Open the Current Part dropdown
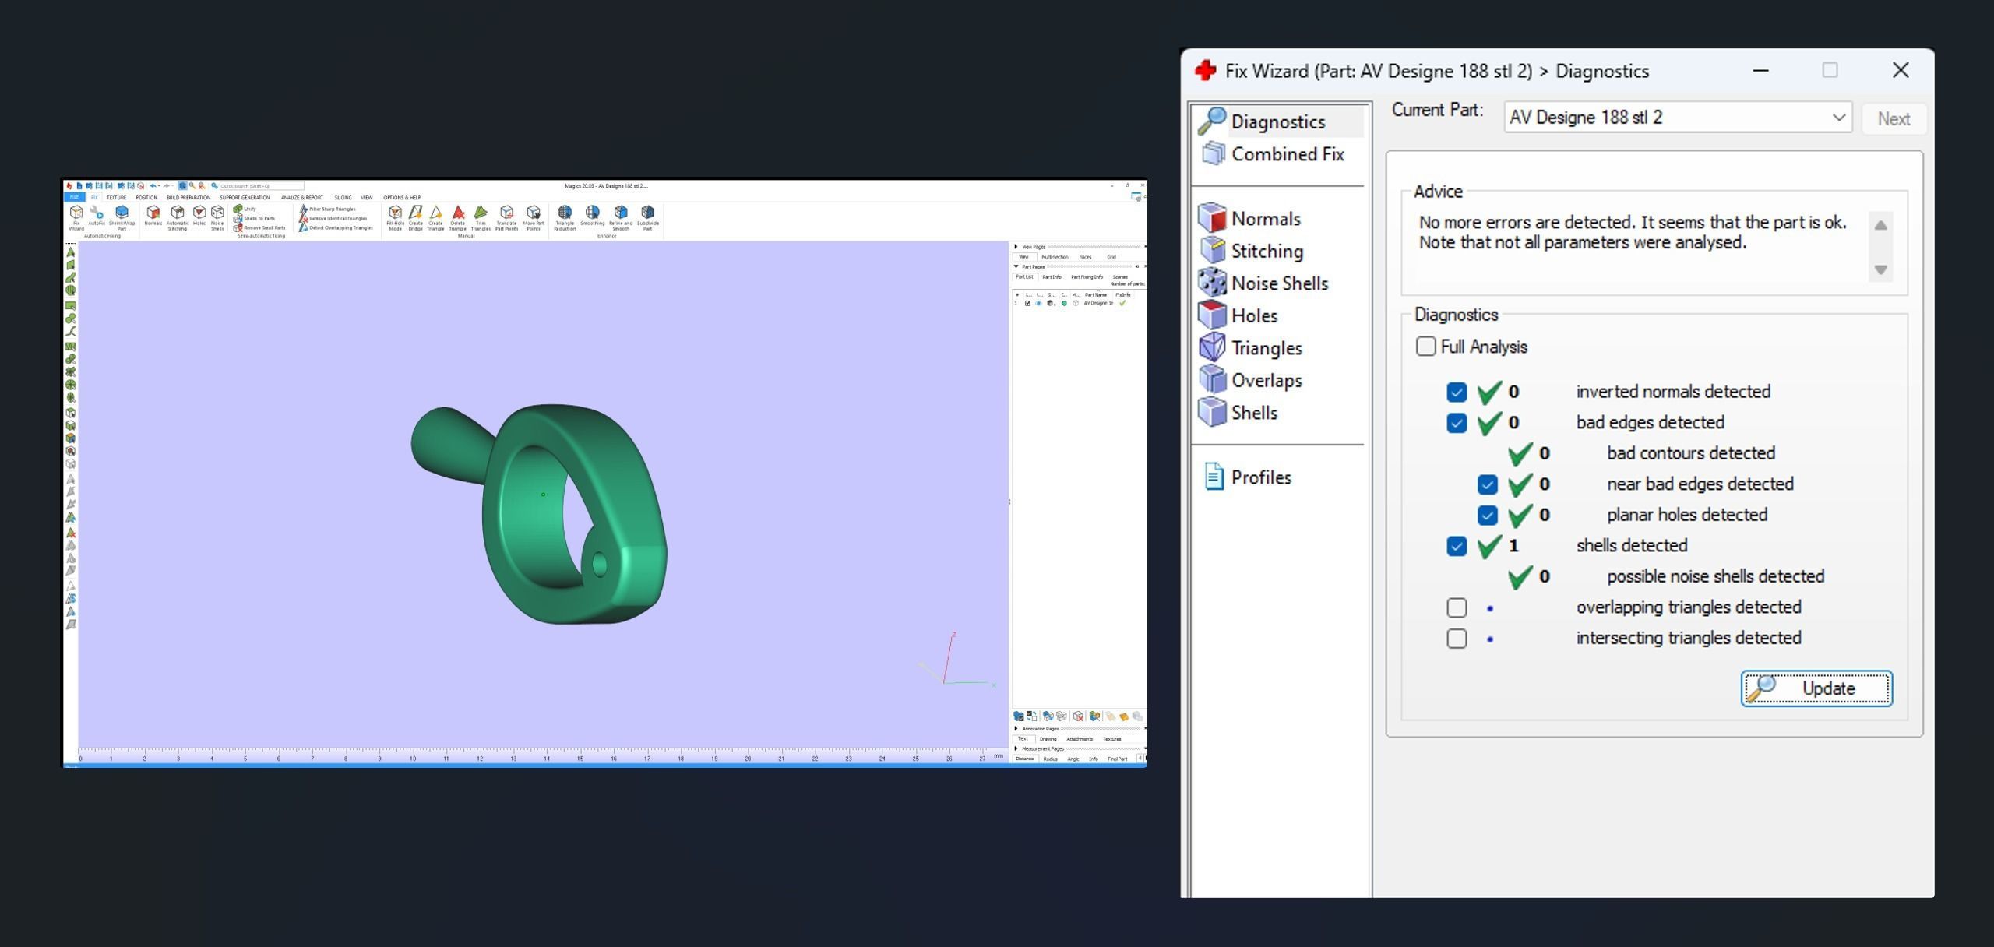 pos(1838,118)
